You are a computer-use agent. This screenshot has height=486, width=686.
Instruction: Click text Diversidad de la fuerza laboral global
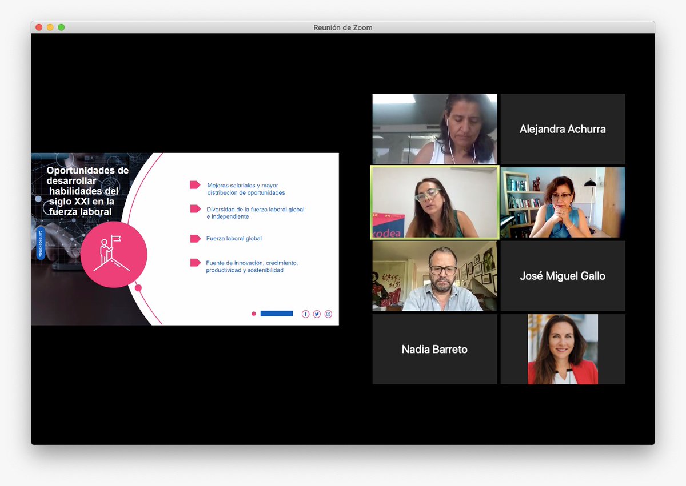point(256,213)
